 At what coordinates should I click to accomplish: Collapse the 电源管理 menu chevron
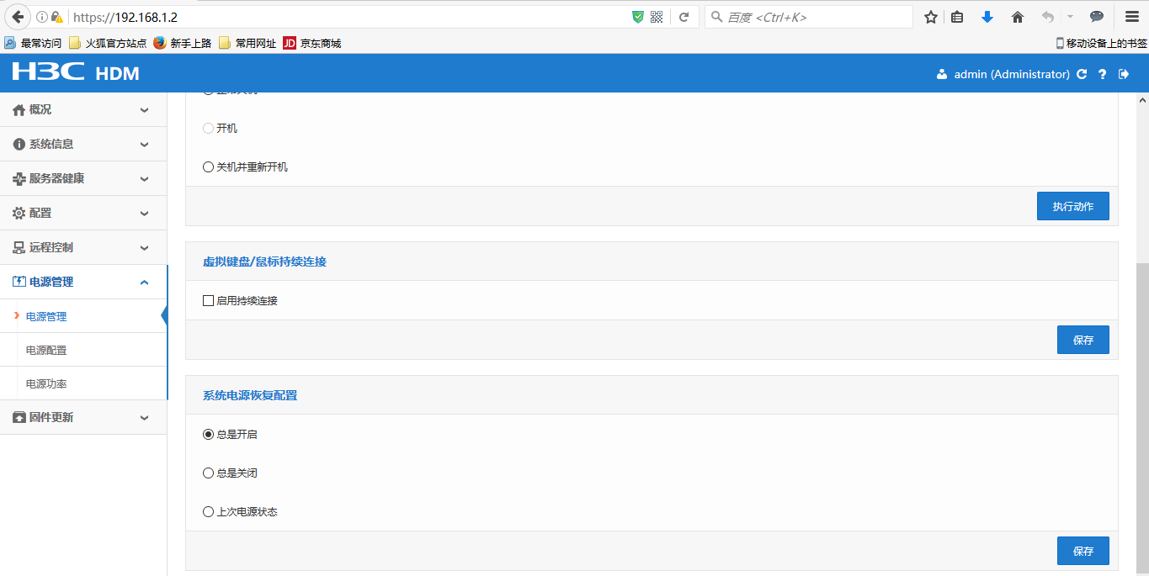pos(144,283)
